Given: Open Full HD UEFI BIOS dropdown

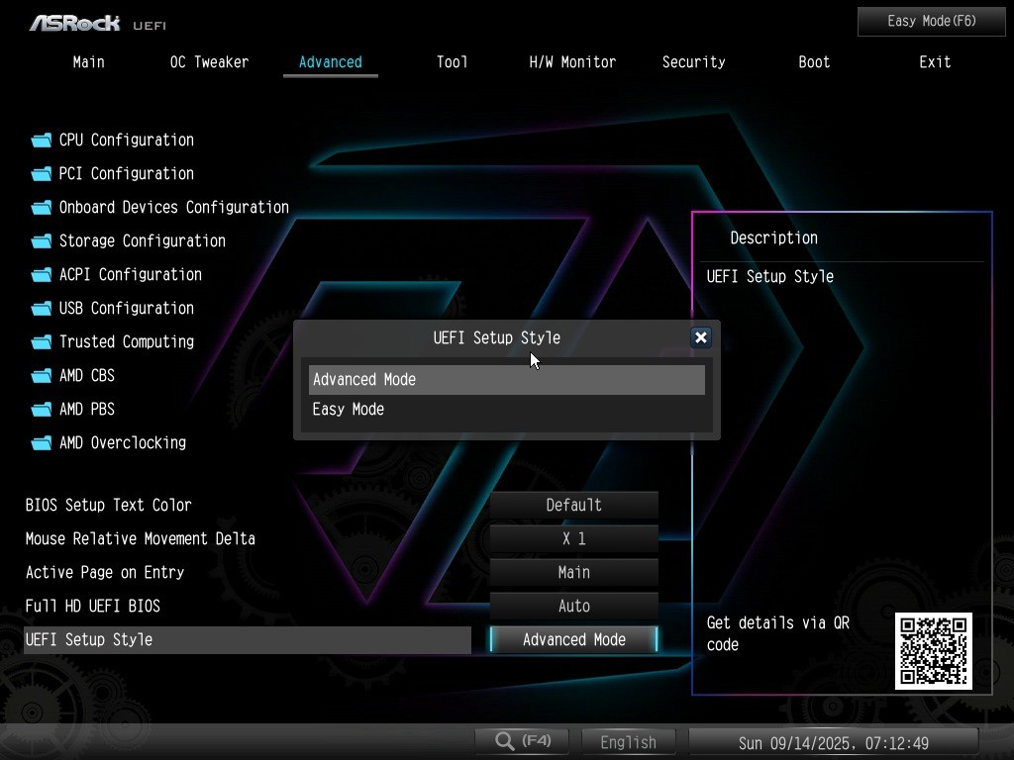Looking at the screenshot, I should [x=573, y=606].
